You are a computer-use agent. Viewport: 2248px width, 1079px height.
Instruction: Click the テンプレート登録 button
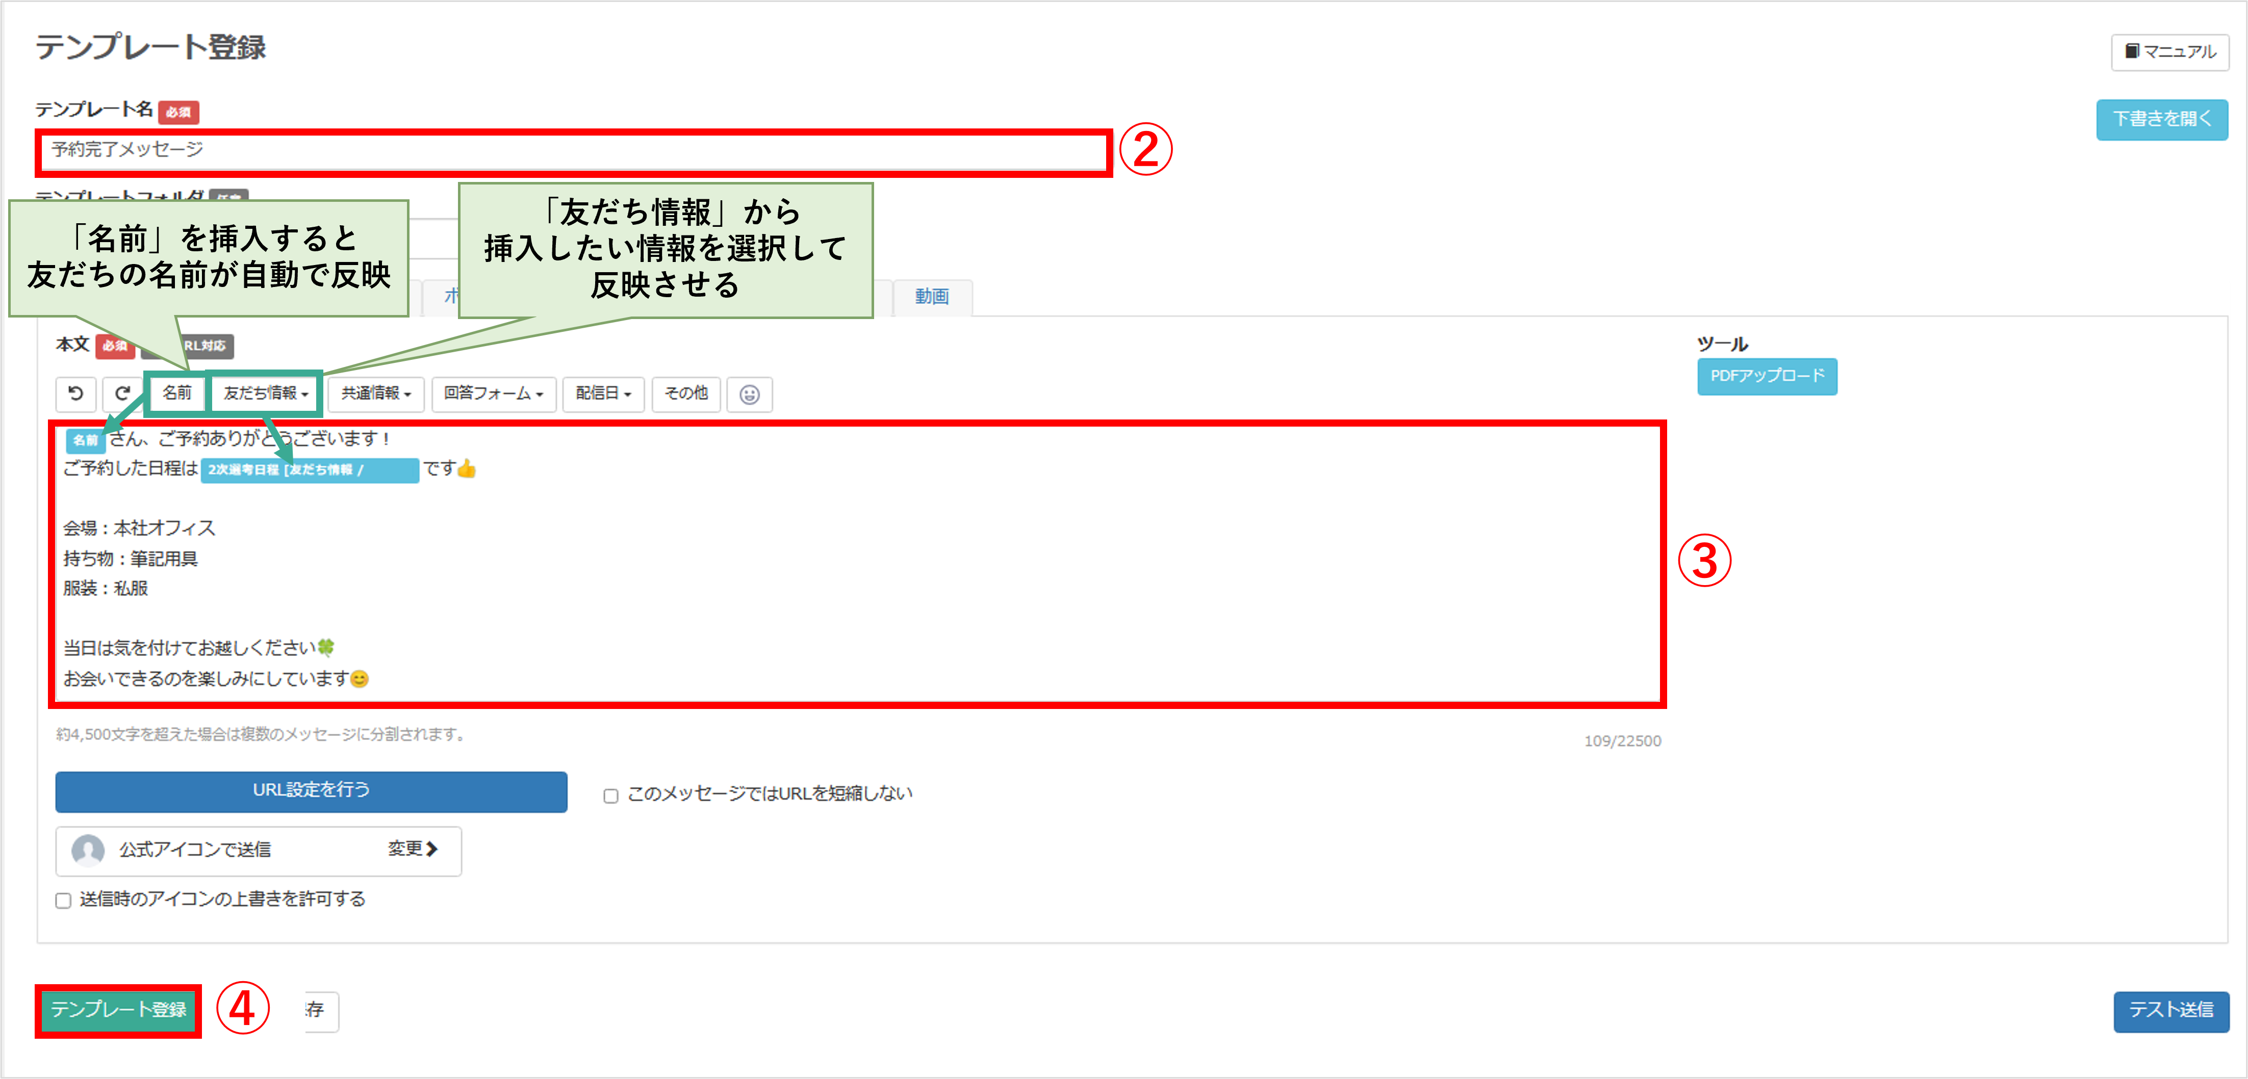click(119, 1010)
